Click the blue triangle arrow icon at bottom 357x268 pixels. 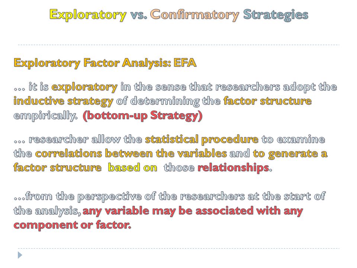pos(20,255)
